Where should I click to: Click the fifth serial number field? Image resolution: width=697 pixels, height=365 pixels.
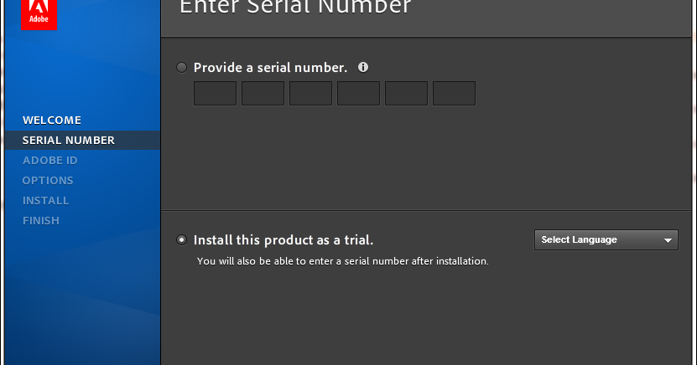[x=406, y=93]
